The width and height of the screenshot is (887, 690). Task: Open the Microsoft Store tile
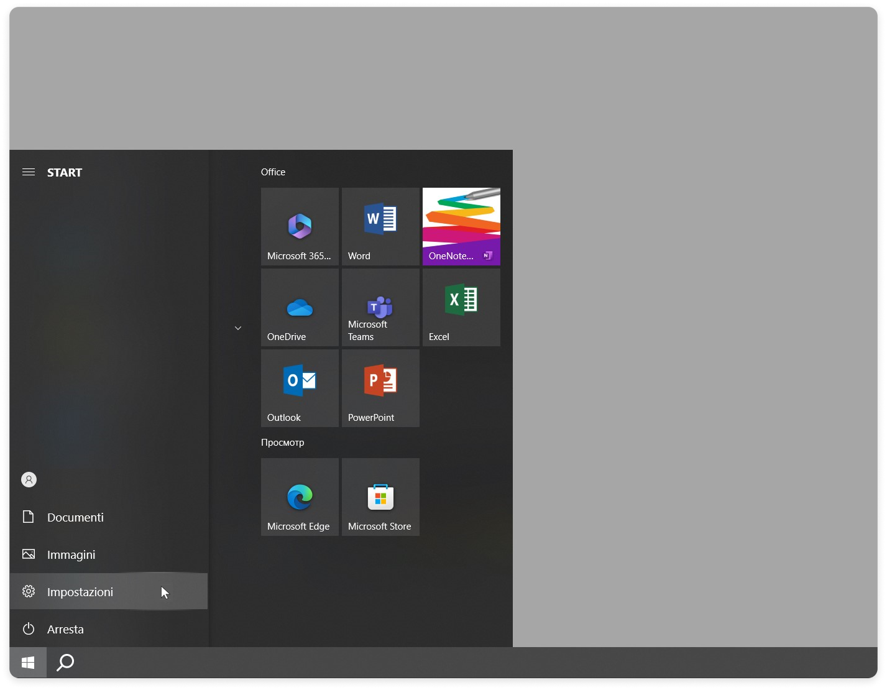coord(380,497)
